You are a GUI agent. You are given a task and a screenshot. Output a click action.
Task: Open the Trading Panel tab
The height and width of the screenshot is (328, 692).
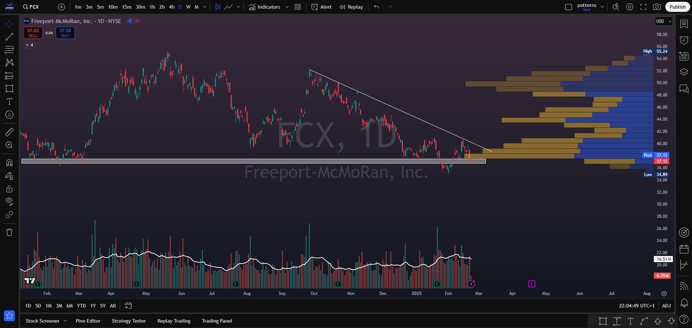click(217, 321)
